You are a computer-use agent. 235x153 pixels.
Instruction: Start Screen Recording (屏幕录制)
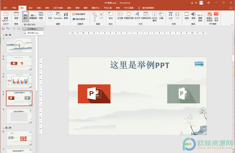[200, 17]
